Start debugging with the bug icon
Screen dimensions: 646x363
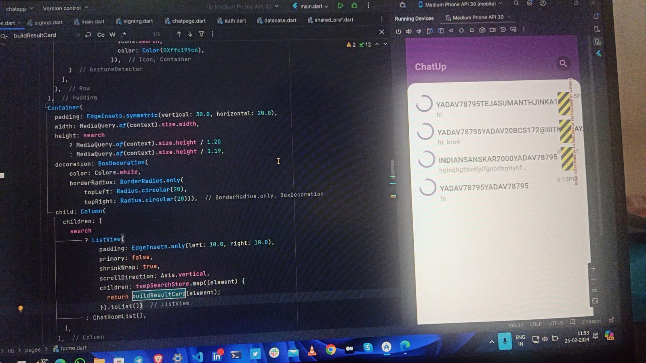[x=354, y=6]
